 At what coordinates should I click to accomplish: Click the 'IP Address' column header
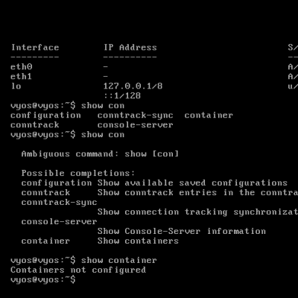click(x=130, y=48)
